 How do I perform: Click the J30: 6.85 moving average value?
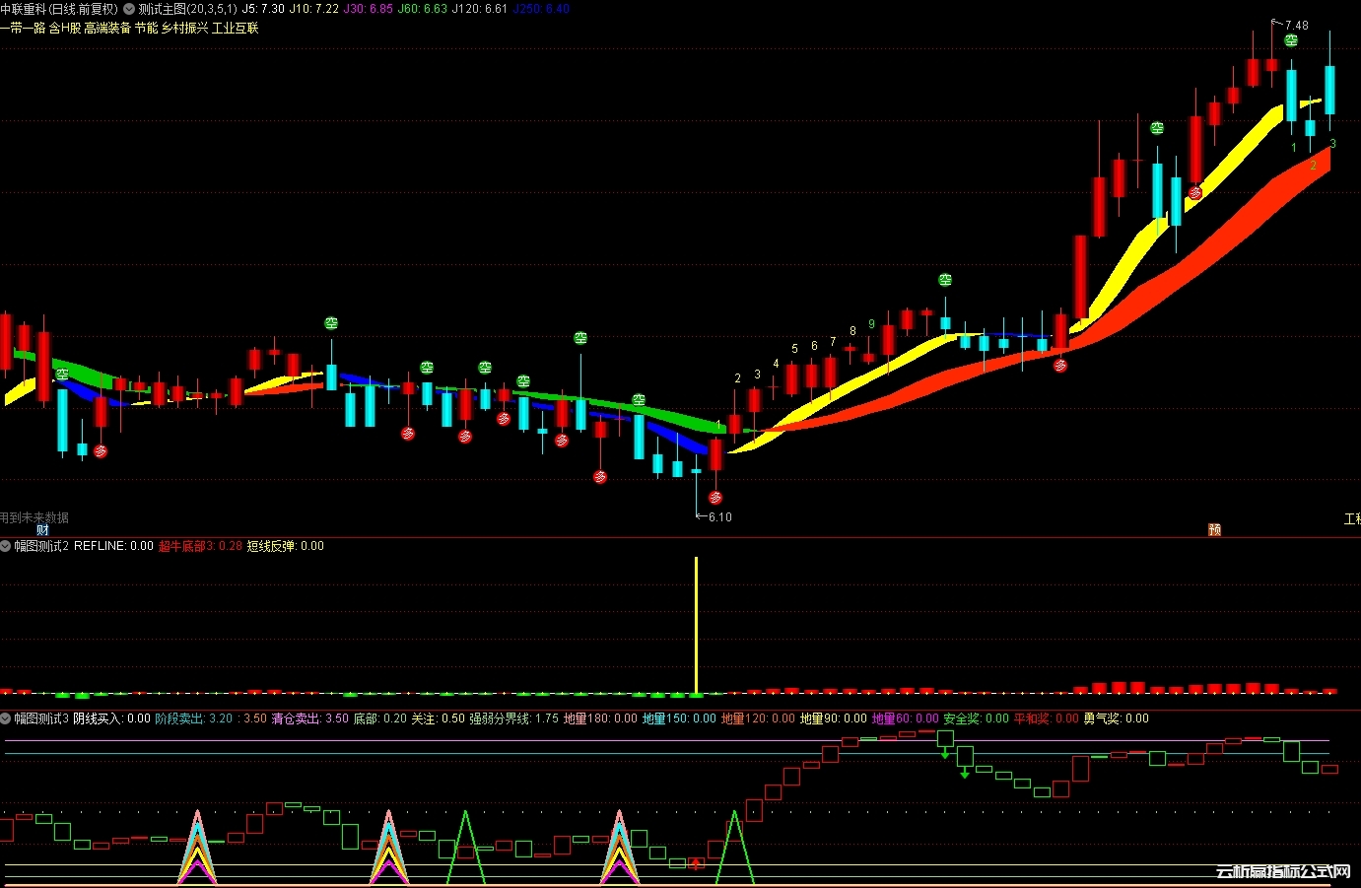coord(368,9)
